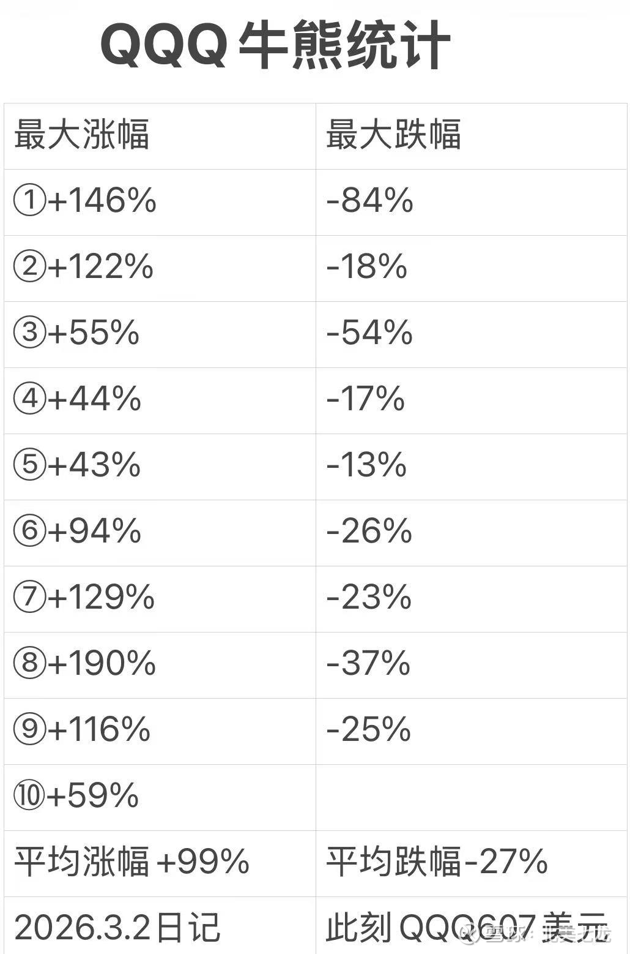This screenshot has height=954, width=630.
Task: Click the -54% cell
Action: tap(369, 333)
